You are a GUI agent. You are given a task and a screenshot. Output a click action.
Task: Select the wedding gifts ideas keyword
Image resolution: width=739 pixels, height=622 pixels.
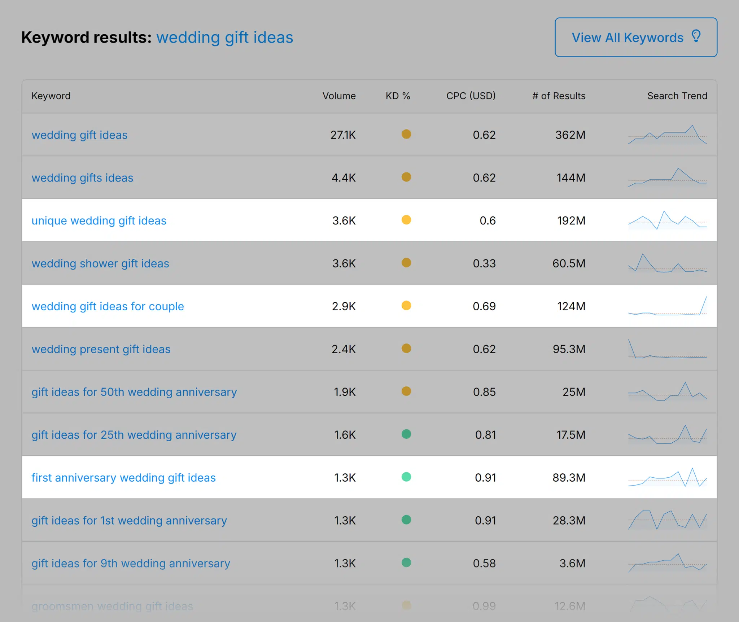tap(82, 178)
